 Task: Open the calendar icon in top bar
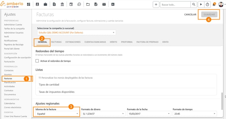pos(71,5)
